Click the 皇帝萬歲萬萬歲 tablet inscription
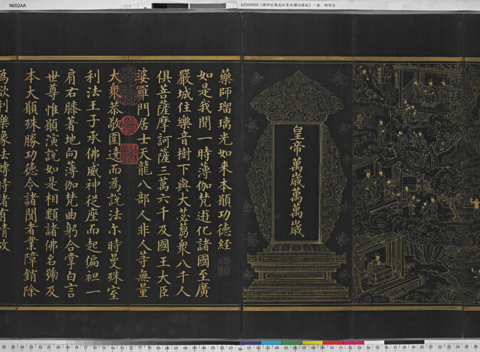The image size is (480, 352). click(297, 181)
